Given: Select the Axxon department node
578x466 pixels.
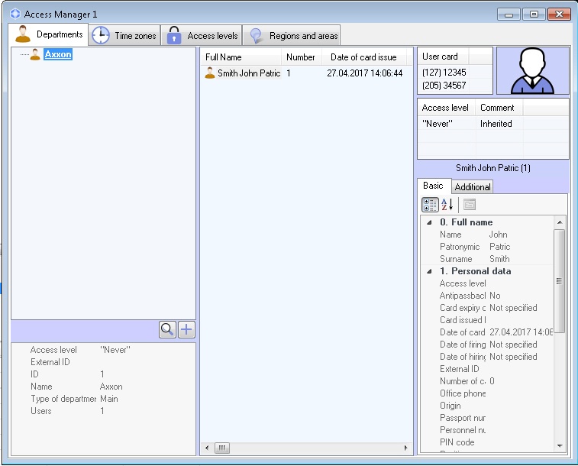Looking at the screenshot, I should (x=57, y=54).
